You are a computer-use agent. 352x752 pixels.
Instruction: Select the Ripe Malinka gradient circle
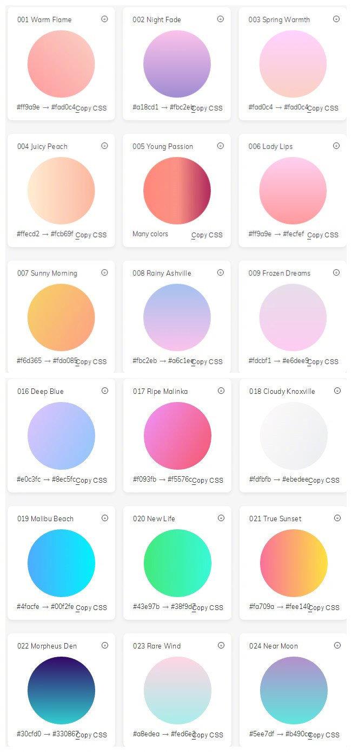177,436
